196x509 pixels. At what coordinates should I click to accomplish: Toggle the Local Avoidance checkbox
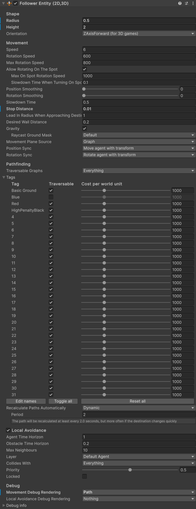[x=8, y=430]
